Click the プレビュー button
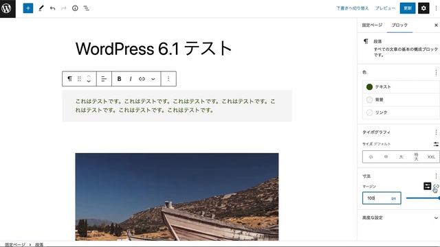 pyautogui.click(x=385, y=8)
